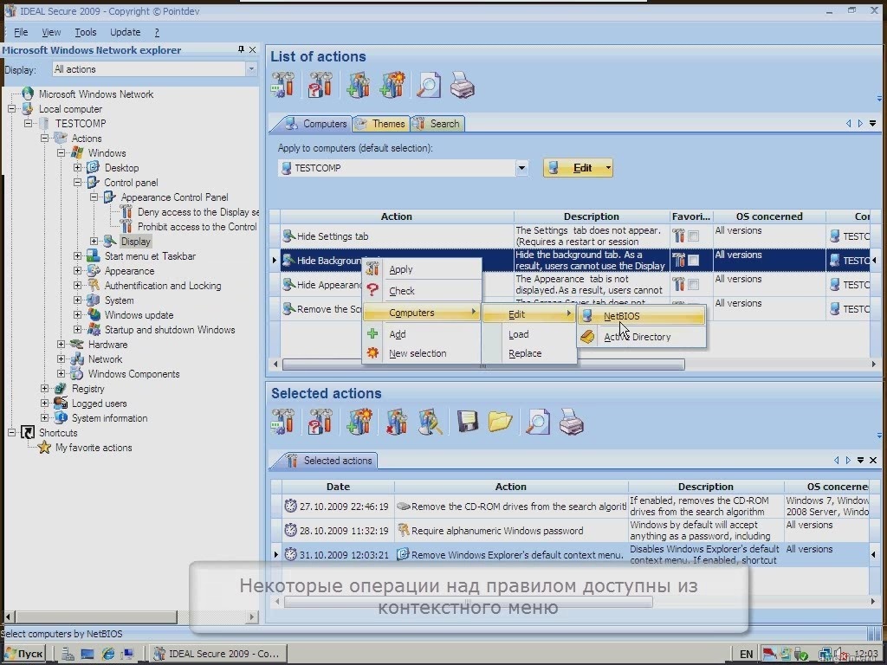Expand the Start menu et Taskbar node

77,255
